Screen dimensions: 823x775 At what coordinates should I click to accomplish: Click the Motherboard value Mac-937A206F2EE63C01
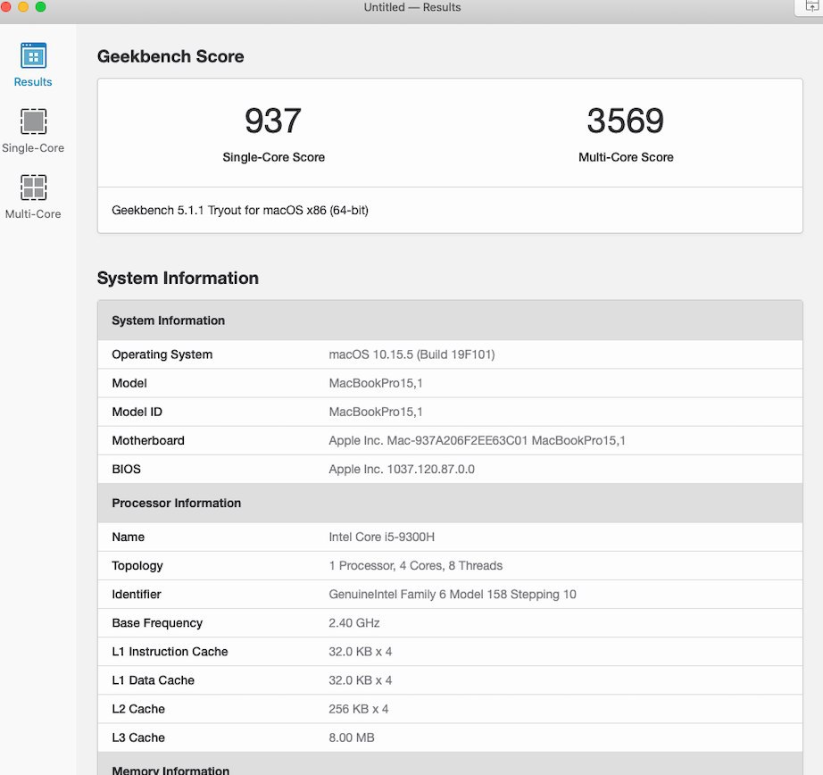[x=478, y=440]
